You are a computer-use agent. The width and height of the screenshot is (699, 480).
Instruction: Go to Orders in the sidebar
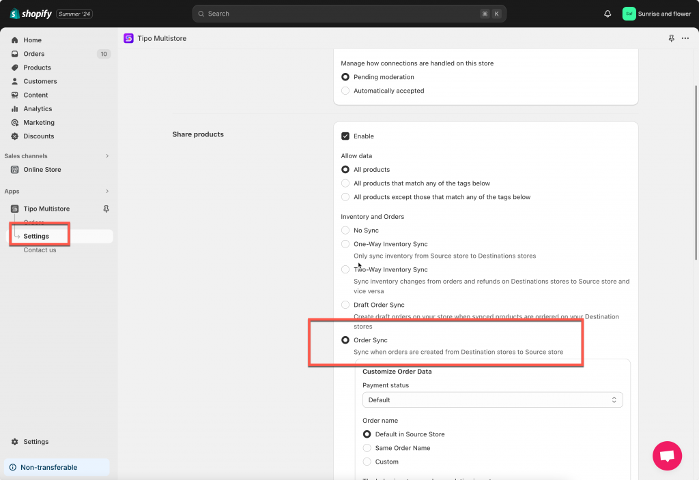coord(33,54)
